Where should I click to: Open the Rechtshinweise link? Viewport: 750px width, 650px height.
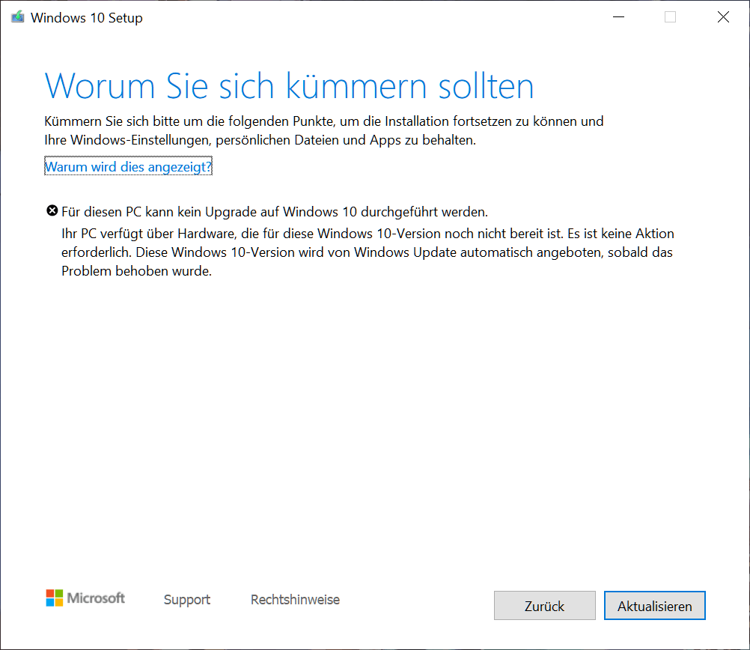pyautogui.click(x=295, y=600)
